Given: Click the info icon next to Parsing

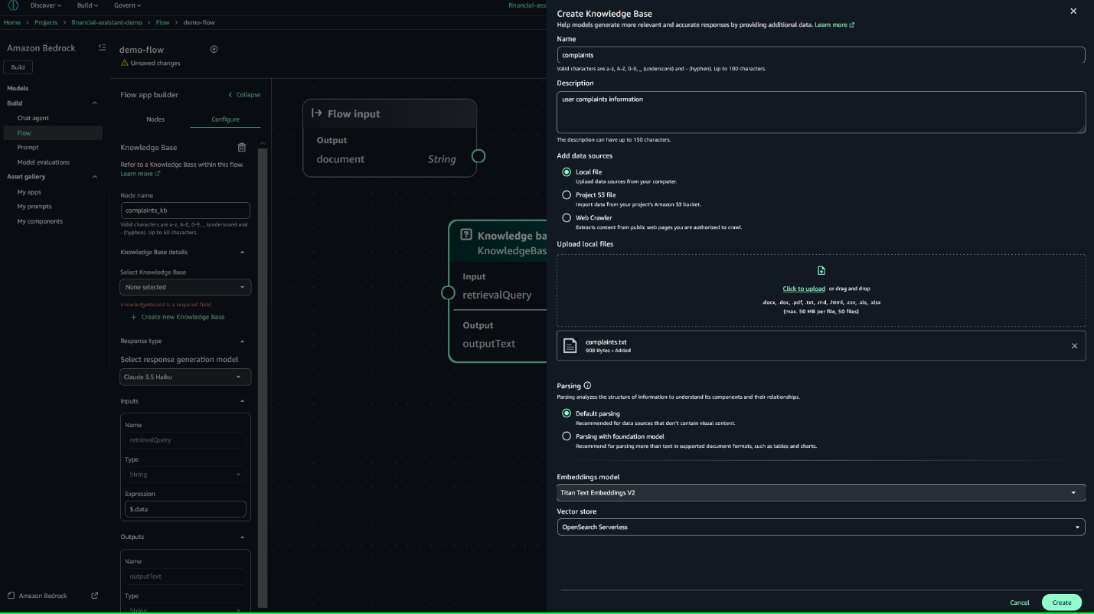Looking at the screenshot, I should tap(586, 385).
